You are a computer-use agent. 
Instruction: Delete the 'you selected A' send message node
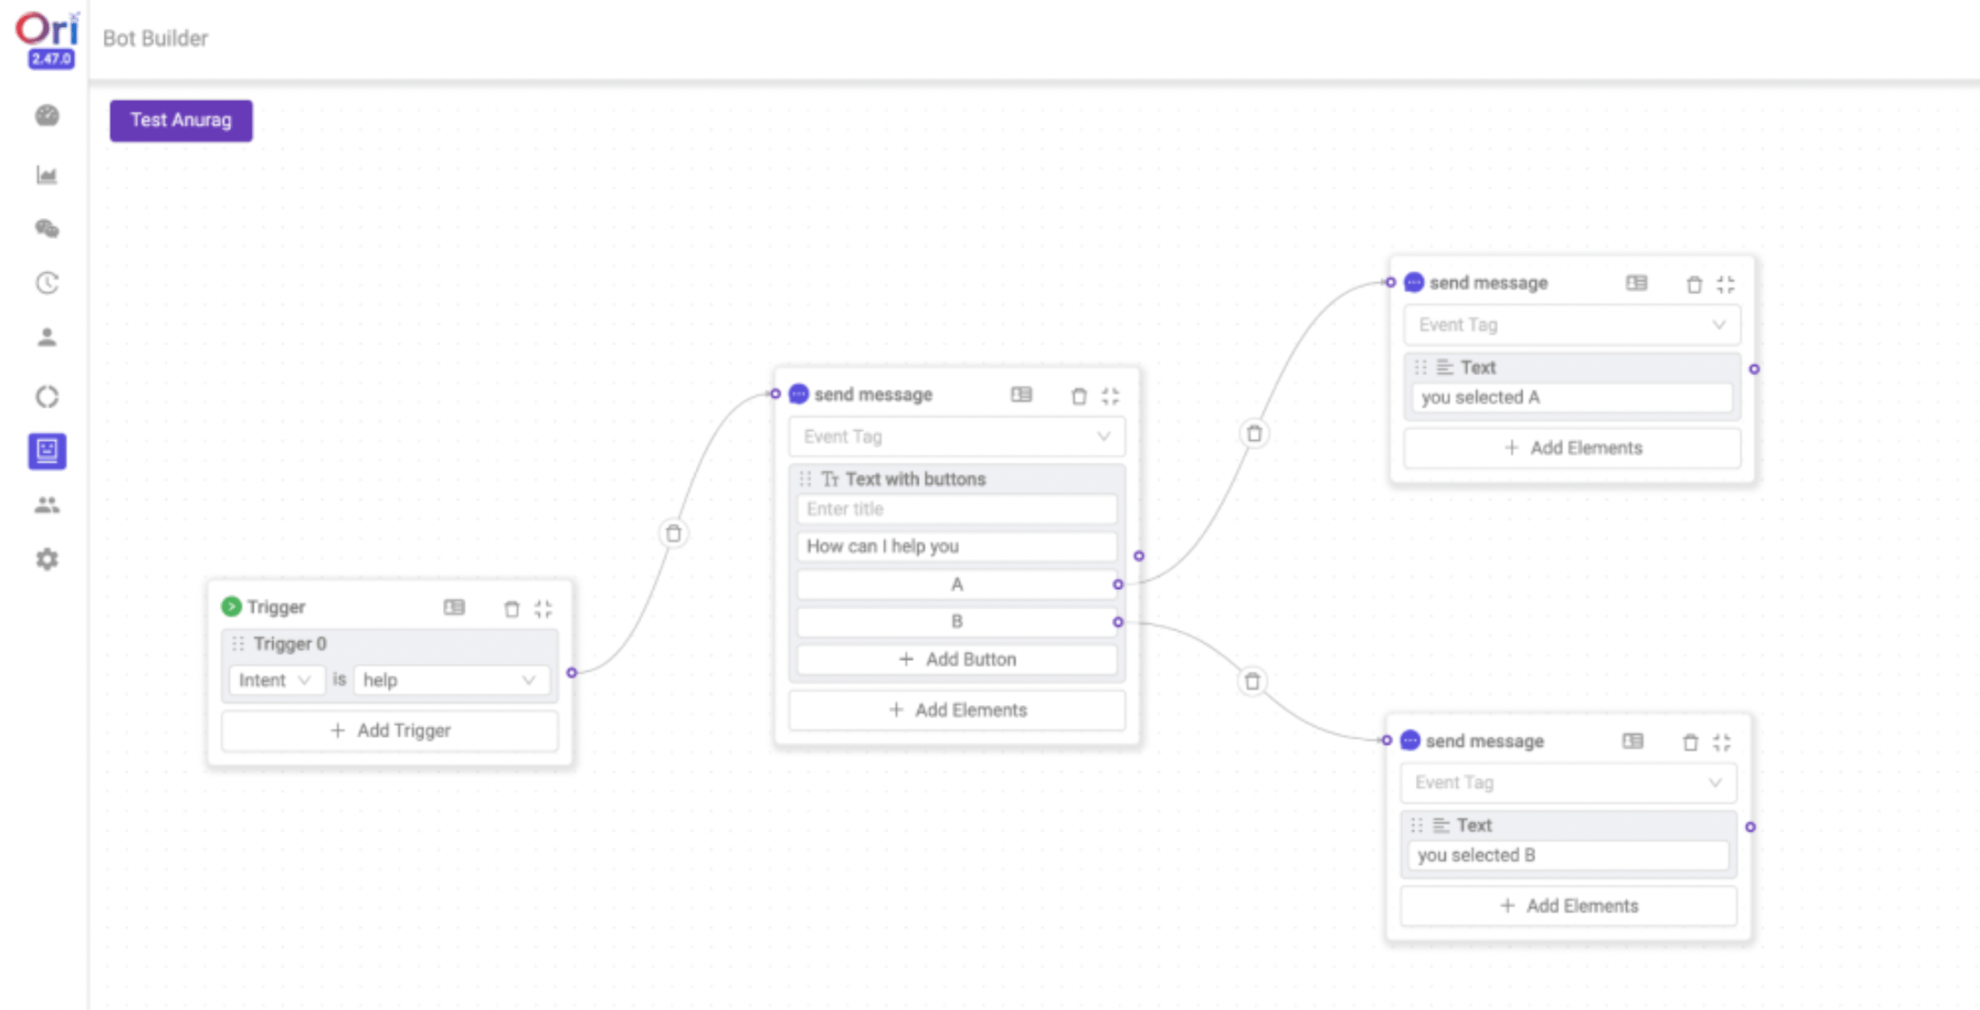click(x=1694, y=284)
